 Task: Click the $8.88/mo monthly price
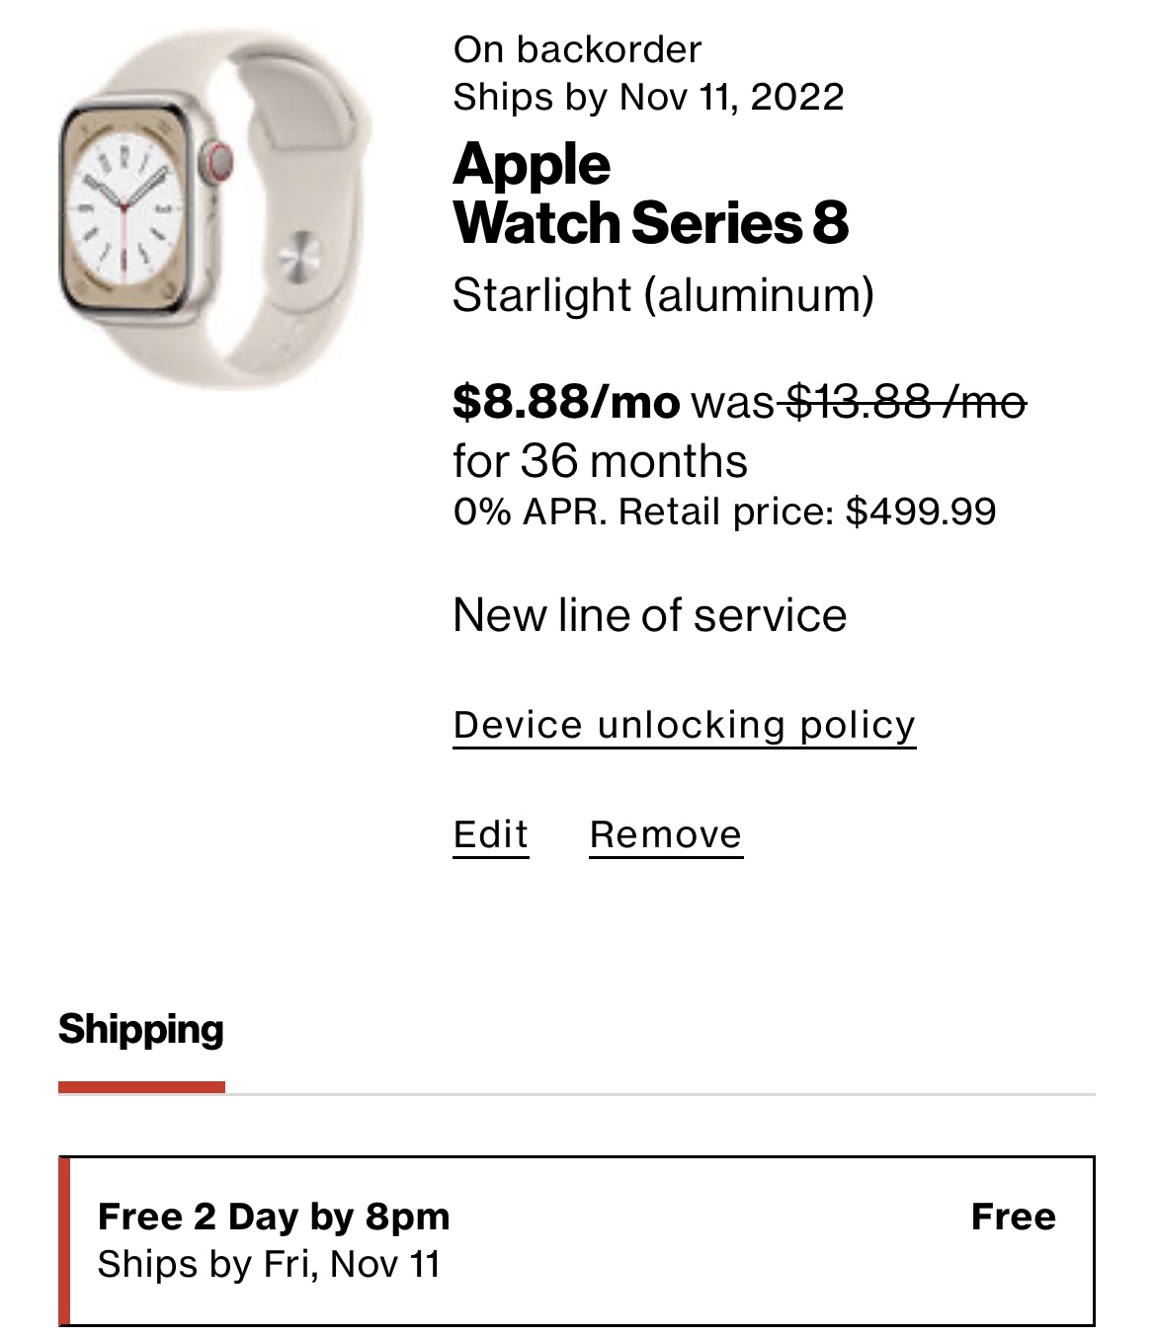566,402
